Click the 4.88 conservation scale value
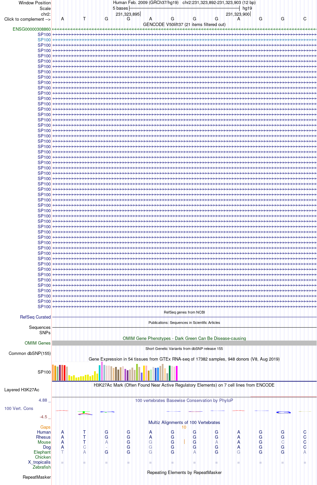This screenshot has height=485, width=317. 43,400
